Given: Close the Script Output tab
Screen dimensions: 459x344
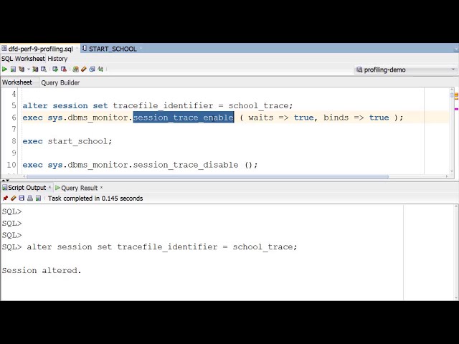Looking at the screenshot, I should coord(49,187).
